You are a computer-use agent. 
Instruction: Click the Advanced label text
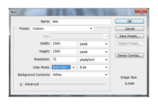point(32,84)
